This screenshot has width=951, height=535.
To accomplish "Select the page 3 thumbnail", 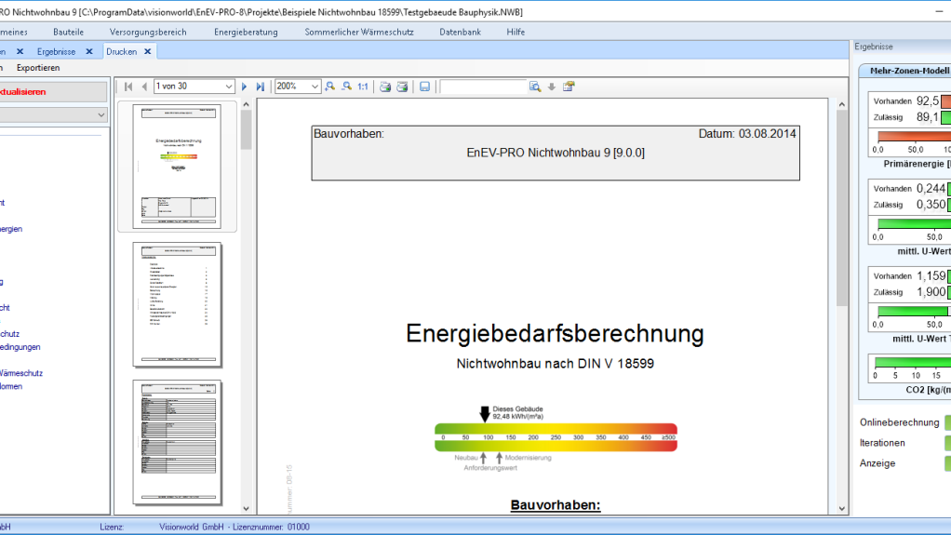I will point(177,442).
